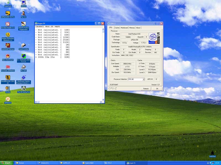Switch to CPU-Z taskbar button
This screenshot has height=165, width=221.
(x=114, y=163)
